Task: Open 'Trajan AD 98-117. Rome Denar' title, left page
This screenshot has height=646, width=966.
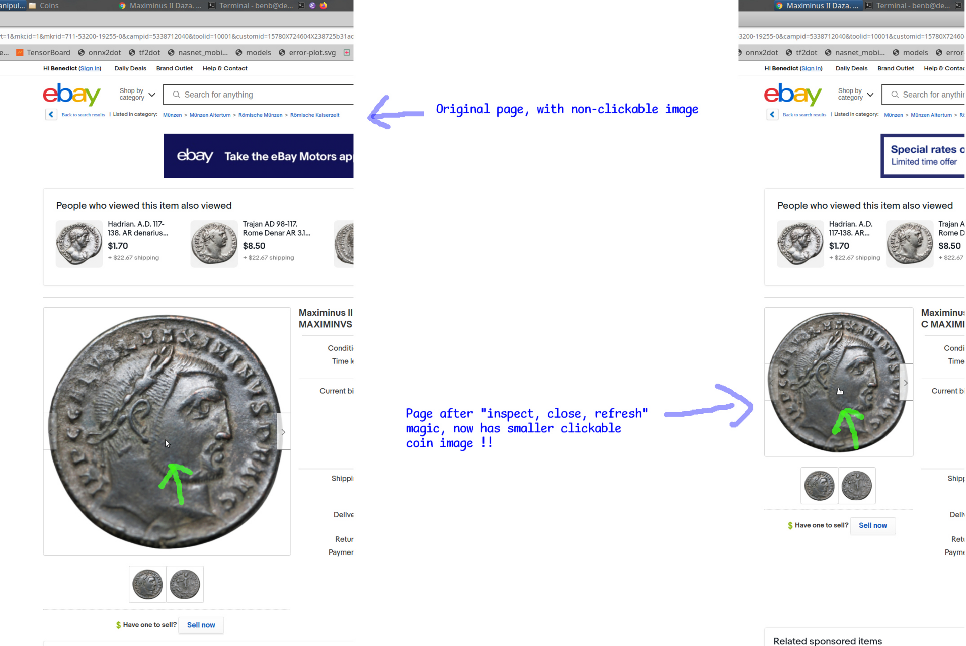Action: (x=277, y=228)
